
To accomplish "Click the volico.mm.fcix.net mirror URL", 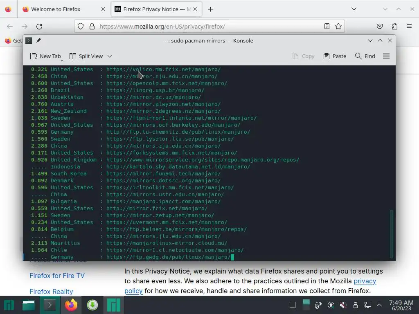I will click(x=164, y=70).
